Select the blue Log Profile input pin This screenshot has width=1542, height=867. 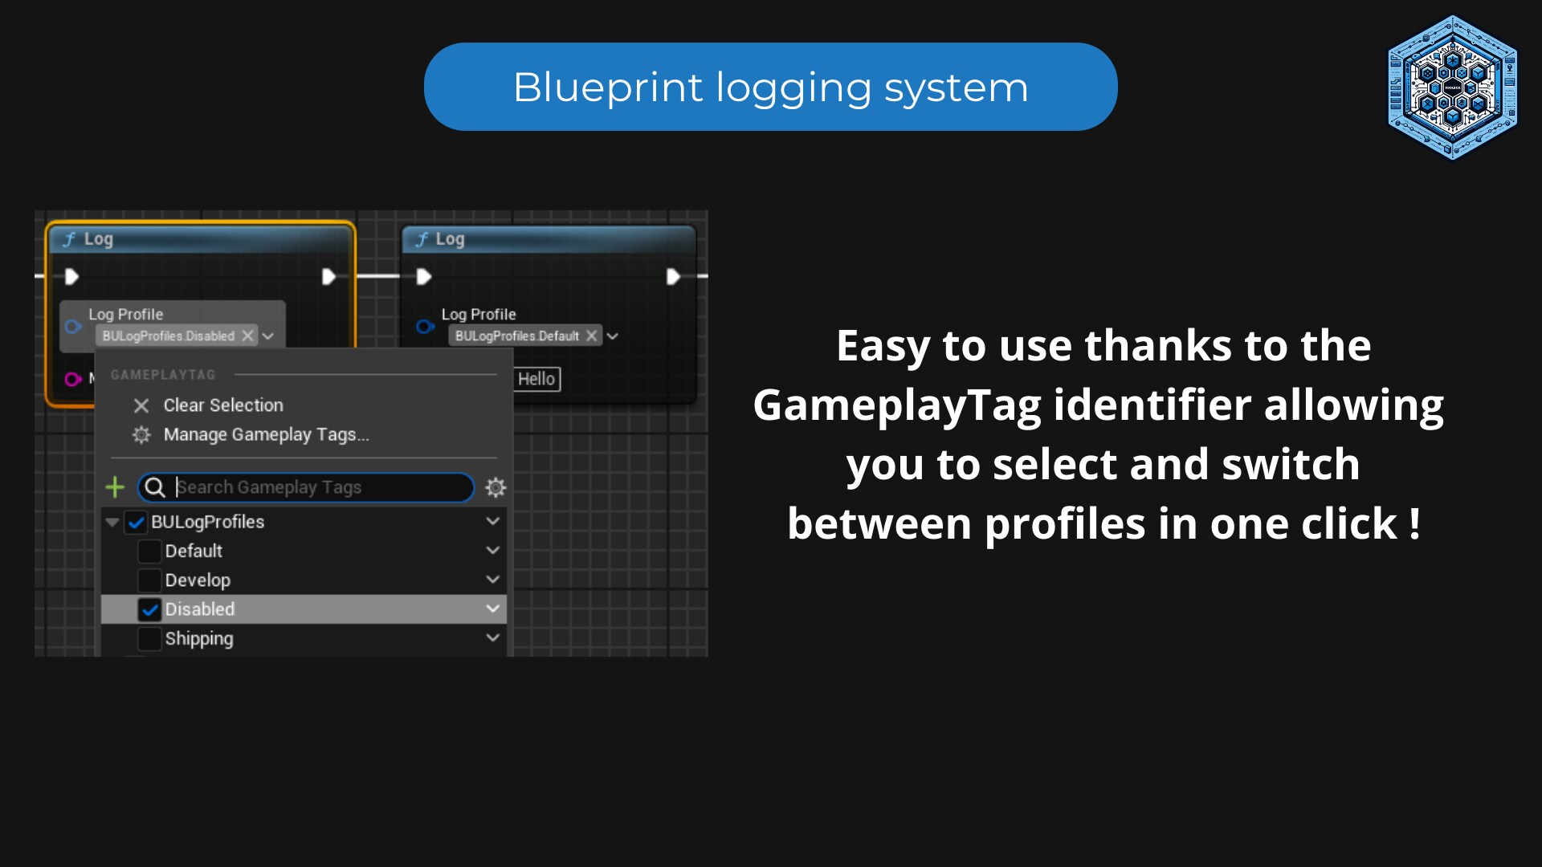(72, 326)
